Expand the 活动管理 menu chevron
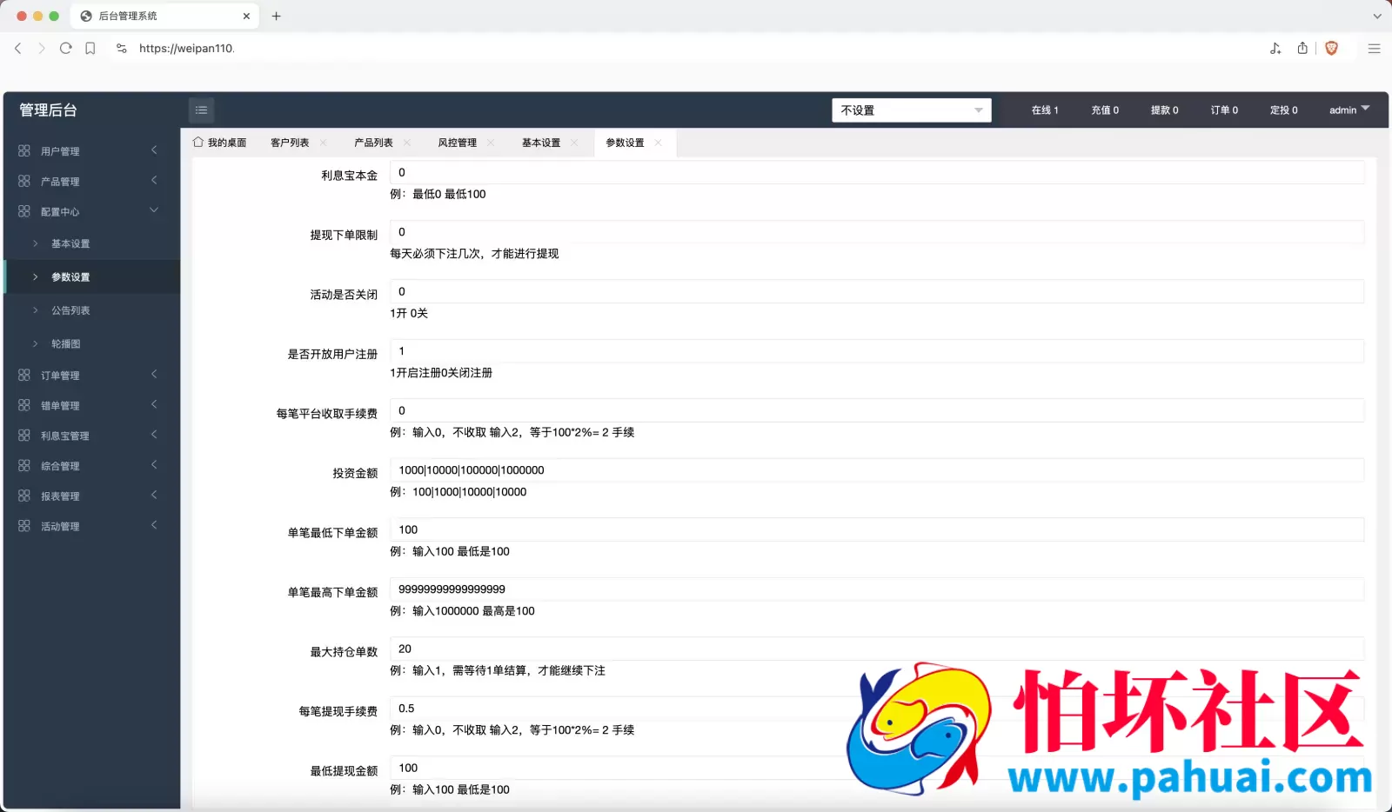Viewport: 1392px width, 812px height. 155,525
